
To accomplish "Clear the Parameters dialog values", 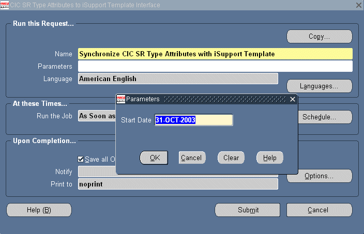I will (x=231, y=158).
